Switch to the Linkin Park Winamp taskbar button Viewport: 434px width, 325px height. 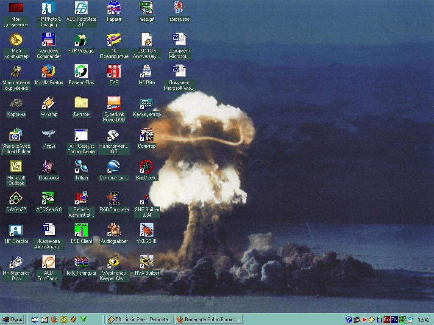point(140,319)
